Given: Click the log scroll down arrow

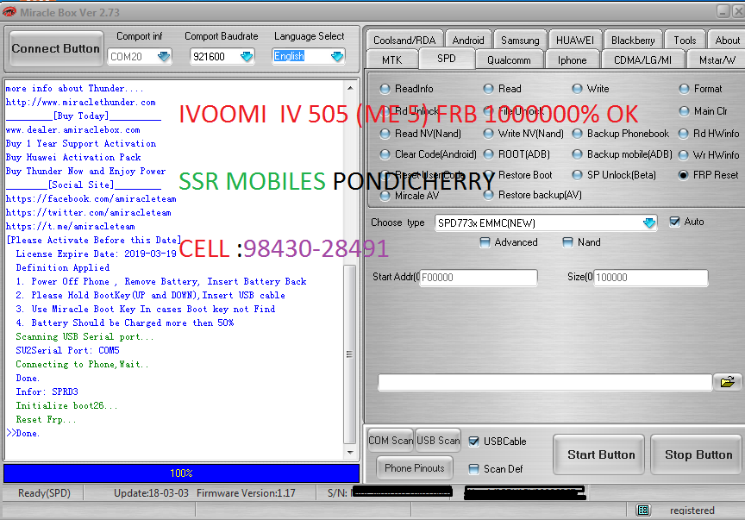Looking at the screenshot, I should coord(350,453).
